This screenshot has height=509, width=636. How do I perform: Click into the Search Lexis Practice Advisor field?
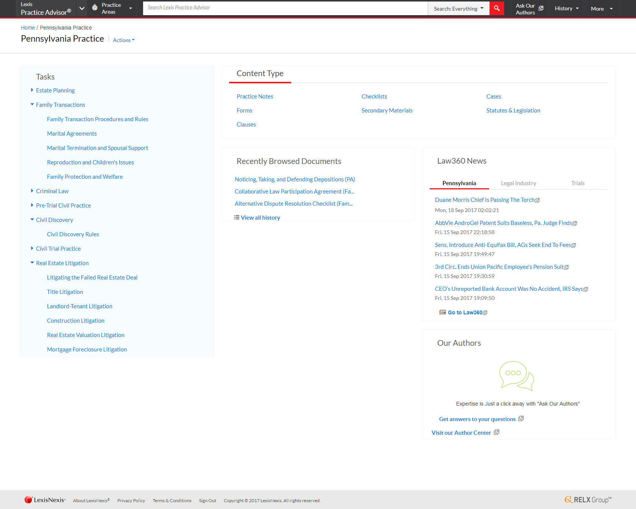click(x=285, y=8)
